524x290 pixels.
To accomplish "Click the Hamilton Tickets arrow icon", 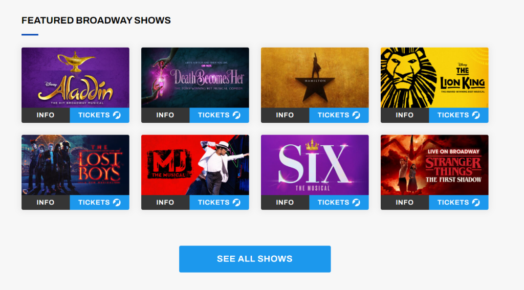I will [x=356, y=115].
